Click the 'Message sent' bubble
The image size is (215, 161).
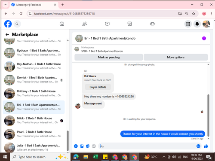coord(93,104)
